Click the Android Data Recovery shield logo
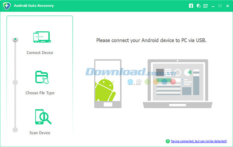This screenshot has height=147, width=233. 7,6
